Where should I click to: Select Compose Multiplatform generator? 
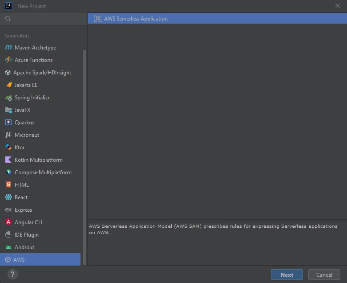click(40, 172)
